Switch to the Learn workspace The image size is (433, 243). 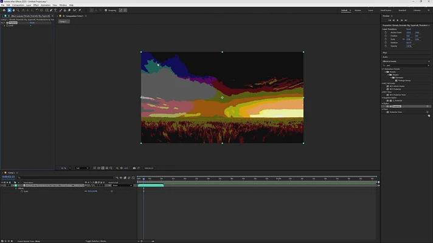pos(370,10)
